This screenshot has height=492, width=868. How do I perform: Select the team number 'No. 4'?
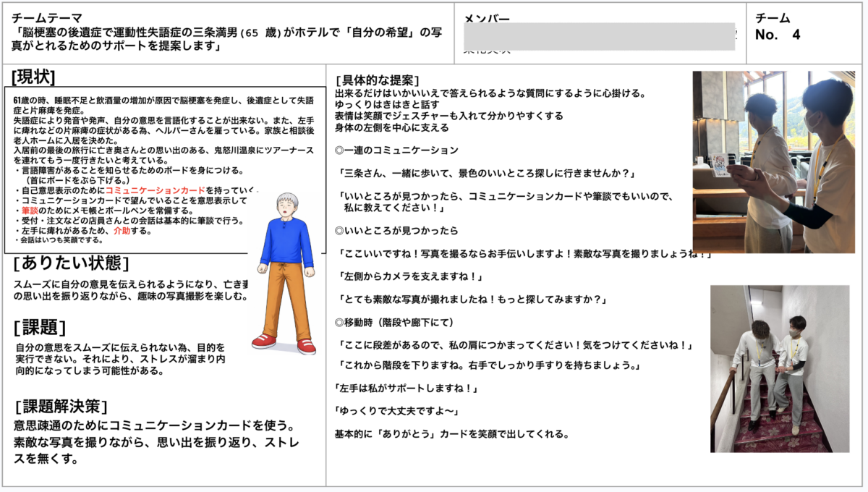[x=777, y=35]
